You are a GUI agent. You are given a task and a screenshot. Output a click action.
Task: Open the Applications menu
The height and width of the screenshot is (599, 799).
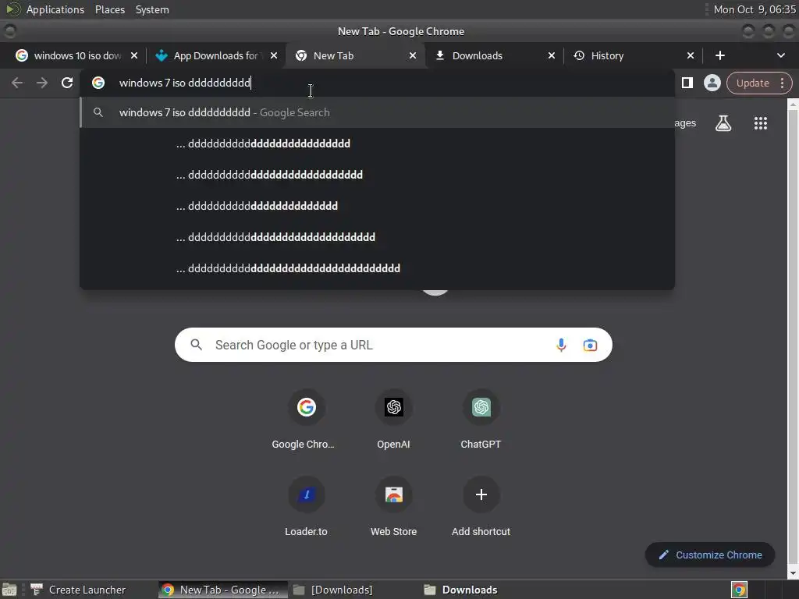click(x=55, y=9)
